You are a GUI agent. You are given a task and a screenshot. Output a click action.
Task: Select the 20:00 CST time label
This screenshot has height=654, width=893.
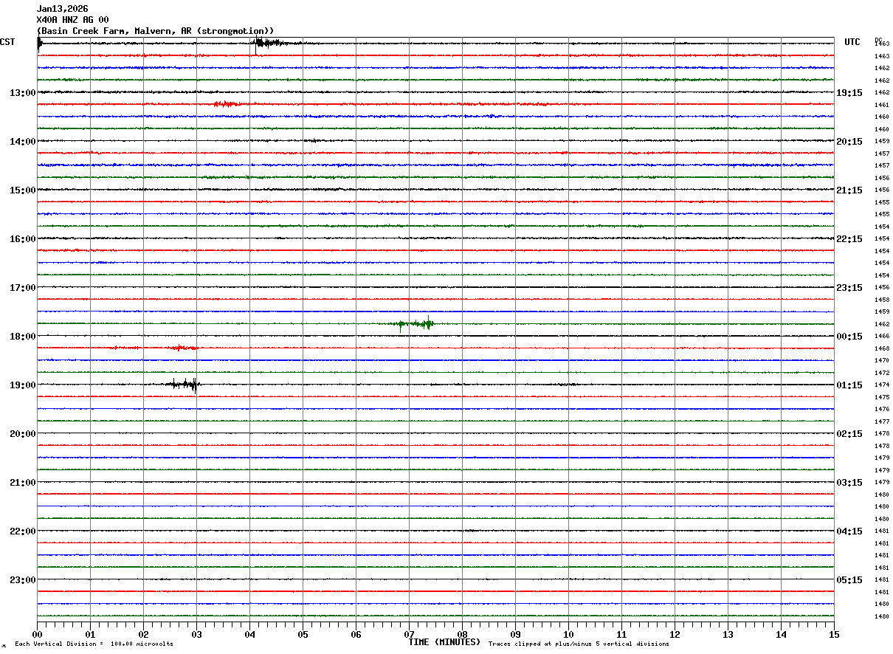click(x=22, y=434)
